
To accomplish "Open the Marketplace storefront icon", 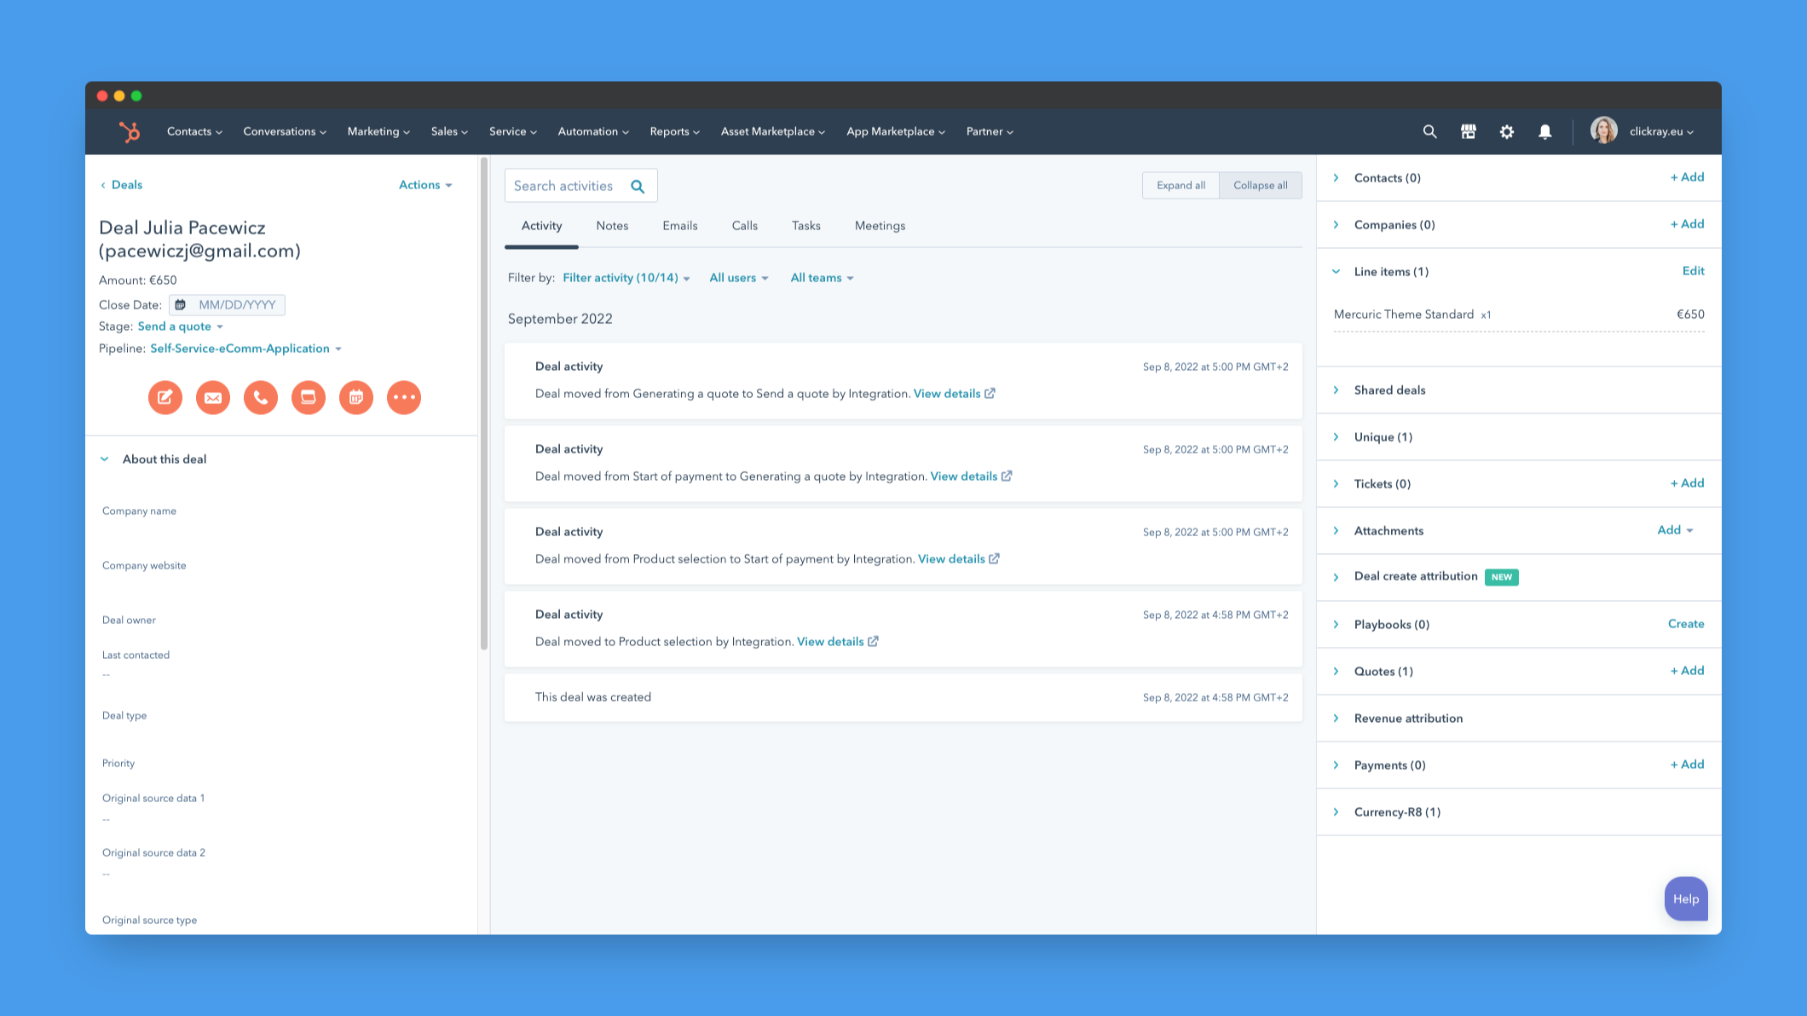I will click(x=1468, y=131).
